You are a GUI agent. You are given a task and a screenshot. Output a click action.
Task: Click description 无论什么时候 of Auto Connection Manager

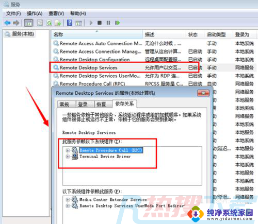pyautogui.click(x=163, y=43)
